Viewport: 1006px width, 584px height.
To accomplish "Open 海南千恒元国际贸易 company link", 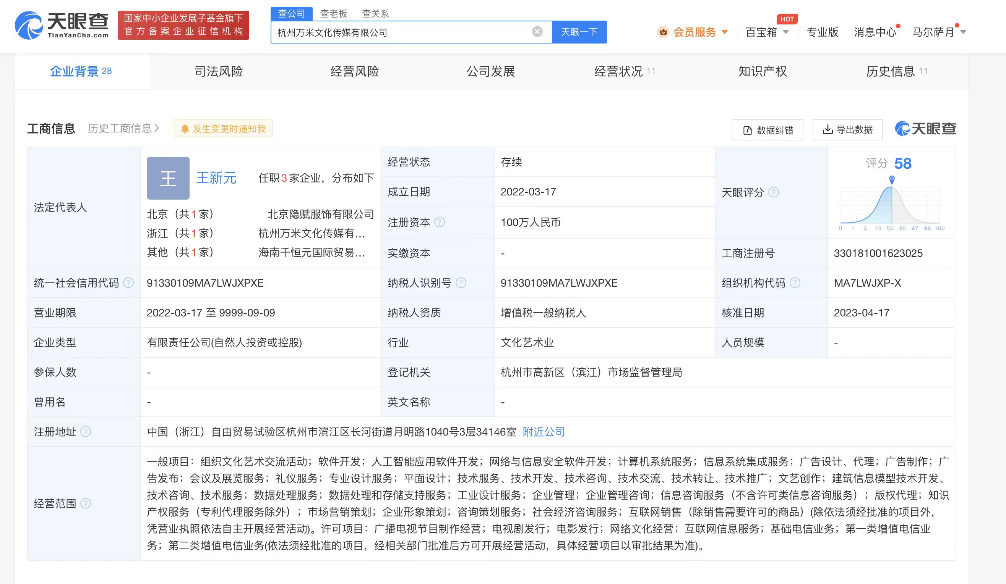I will (x=312, y=252).
